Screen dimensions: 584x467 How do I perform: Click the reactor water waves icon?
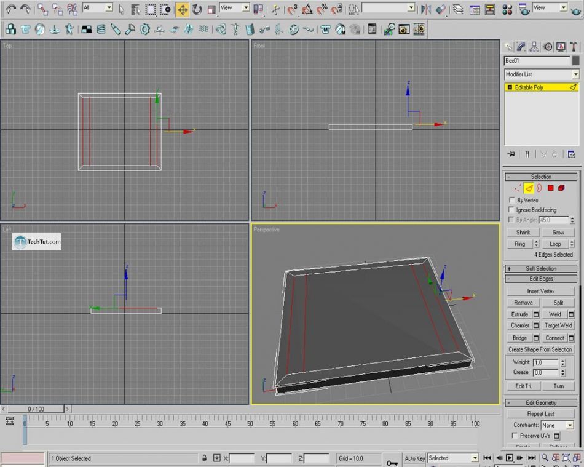[x=203, y=29]
